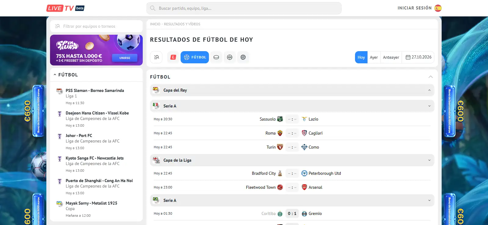
Task: Focus the Buscar partido, equipo, liga search box
Action: [244, 8]
